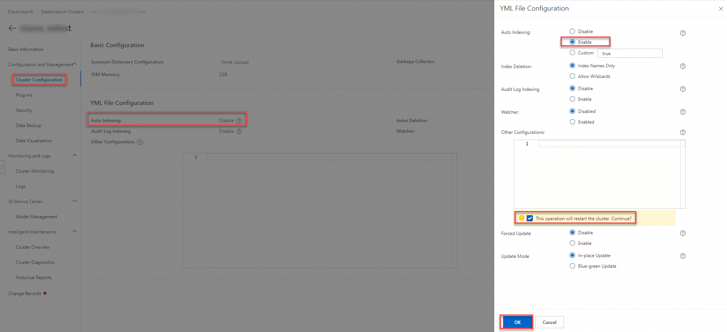727x332 pixels.
Task: Click JVM Memory value 2GB
Action: [223, 75]
